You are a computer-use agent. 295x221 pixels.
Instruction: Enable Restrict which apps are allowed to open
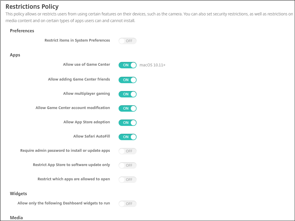[127, 180]
